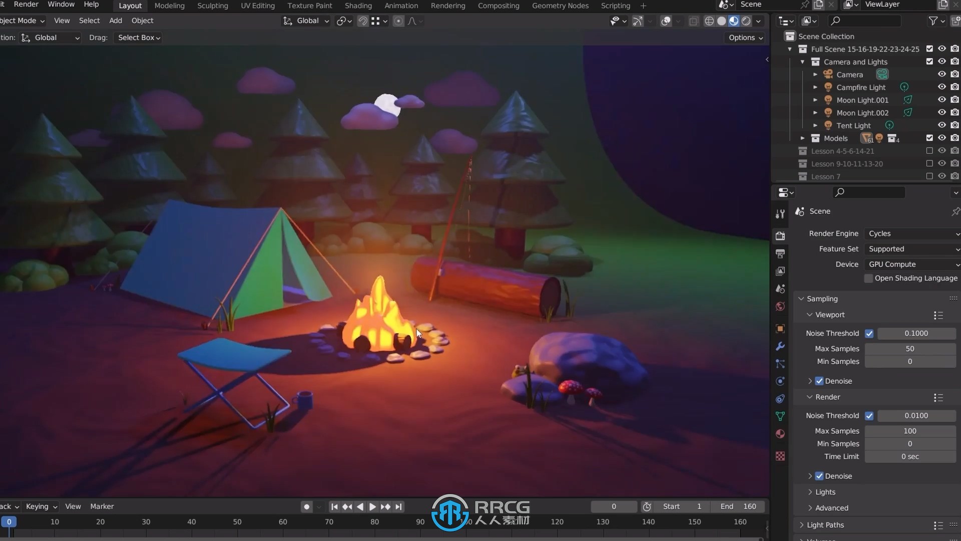Image resolution: width=961 pixels, height=541 pixels.
Task: Uncheck Viewport Noise Threshold checkbox
Action: click(869, 334)
